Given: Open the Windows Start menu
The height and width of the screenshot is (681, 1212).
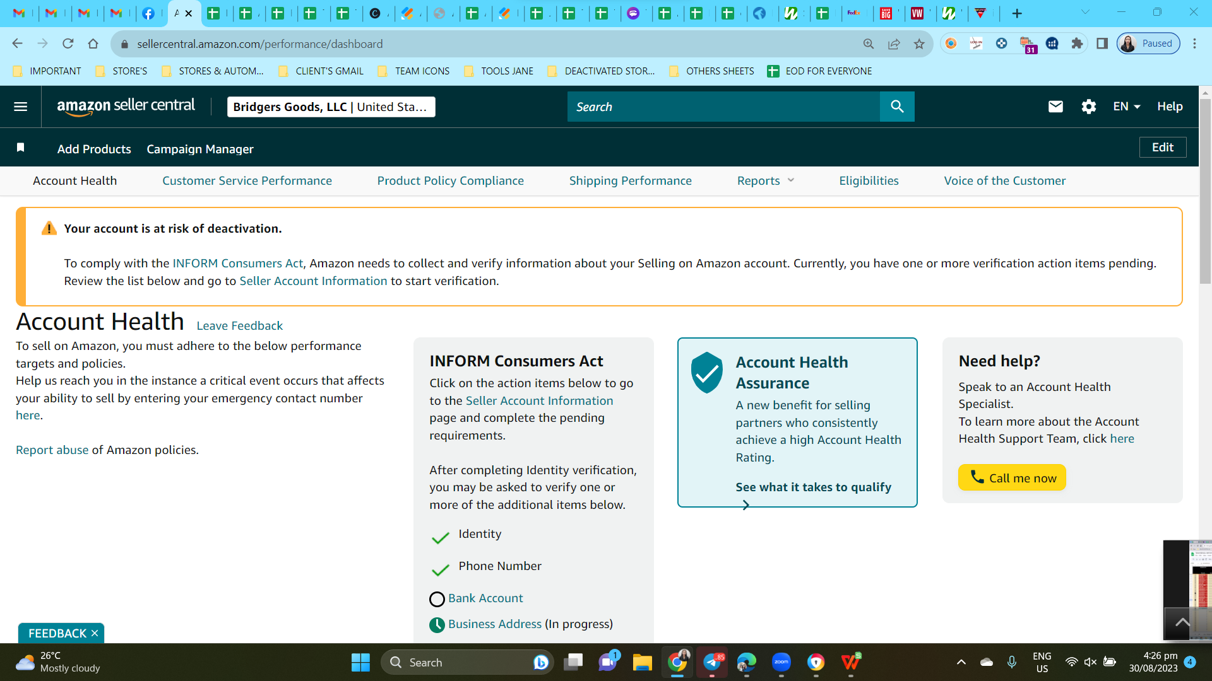Looking at the screenshot, I should 360,662.
